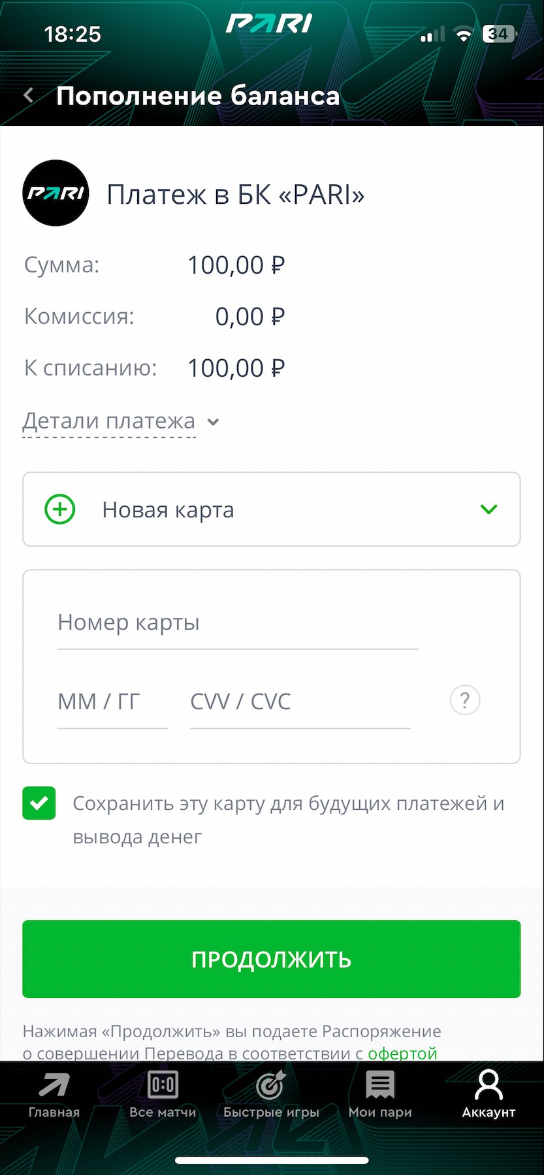Open Быстрые игры target icon
Viewport: 544px width, 1175px height.
click(x=271, y=1086)
